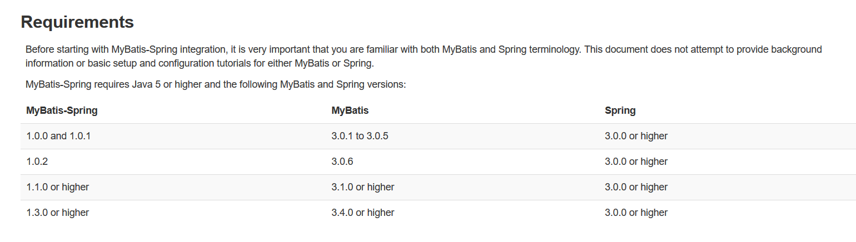Click Spring '3.0.0 or higher' in first row
856x242 pixels.
pos(636,136)
